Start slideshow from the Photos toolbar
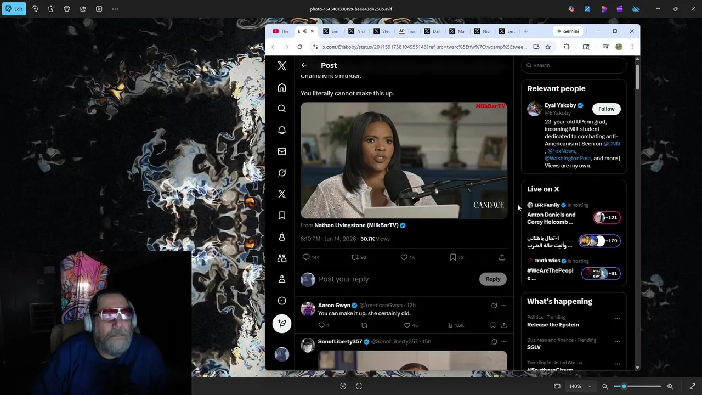Screen dimensions: 702x395 coord(99,9)
